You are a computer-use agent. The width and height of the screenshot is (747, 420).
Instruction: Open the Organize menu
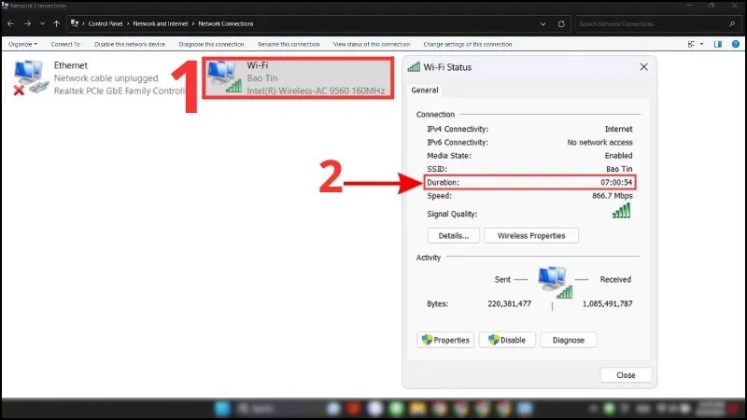pyautogui.click(x=22, y=44)
